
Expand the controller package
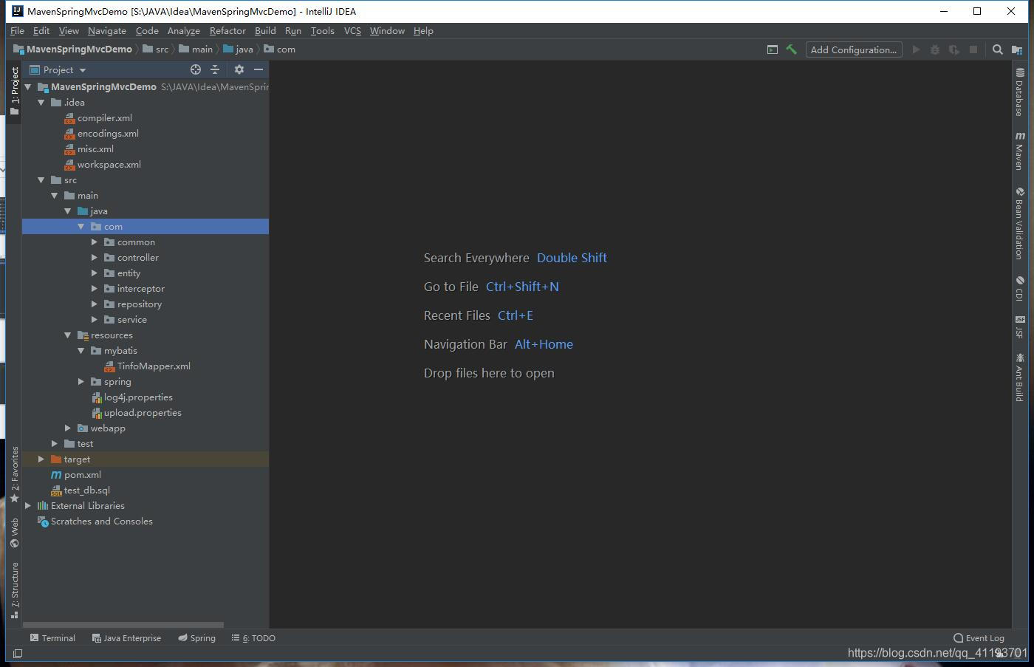point(95,258)
